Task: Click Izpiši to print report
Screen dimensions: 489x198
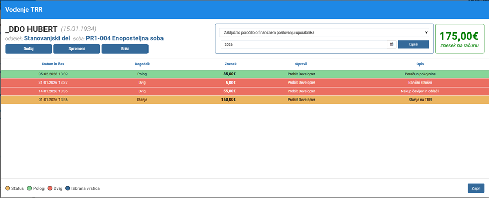Action: point(413,44)
